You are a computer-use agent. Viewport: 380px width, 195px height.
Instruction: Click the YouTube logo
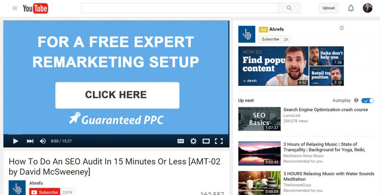tap(35, 9)
